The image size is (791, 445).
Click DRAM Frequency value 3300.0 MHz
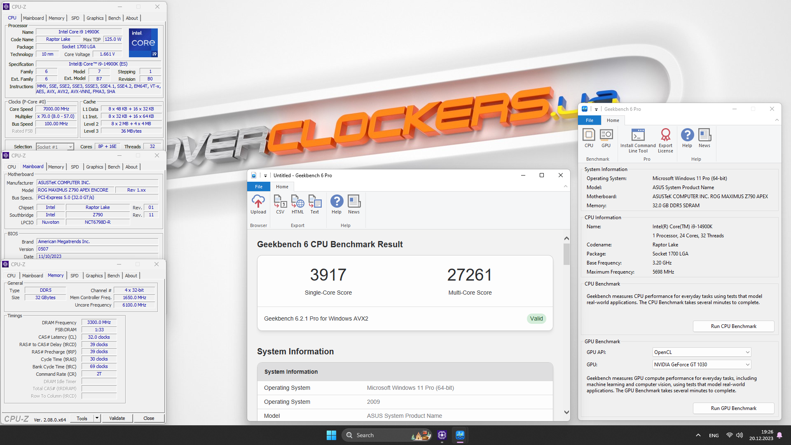click(x=99, y=322)
